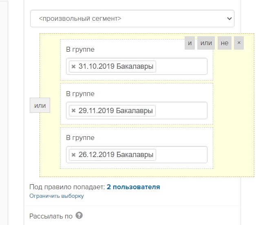The image size is (256, 225).
Task: Select the '26.12.2019 Бакалавры' tag text
Action: [116, 155]
